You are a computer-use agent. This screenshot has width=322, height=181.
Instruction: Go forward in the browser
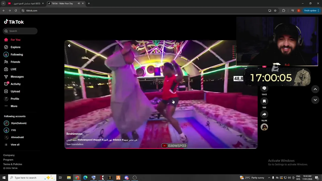pos(10,11)
